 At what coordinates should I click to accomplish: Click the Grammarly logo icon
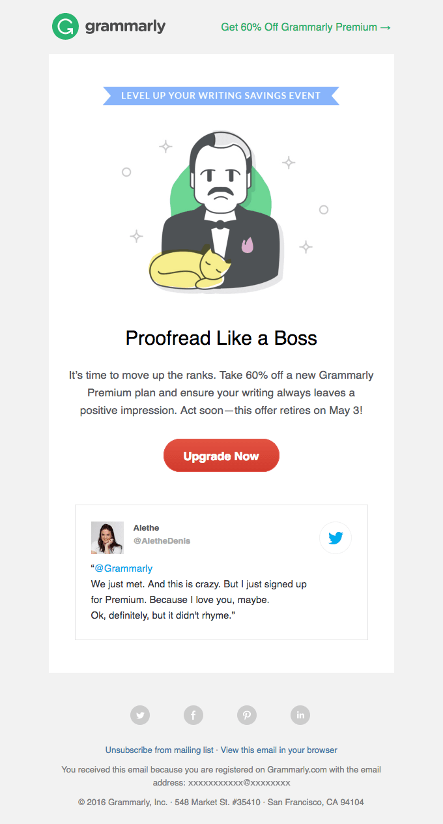pos(65,27)
